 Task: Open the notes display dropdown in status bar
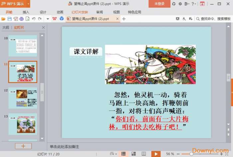(x=113, y=154)
